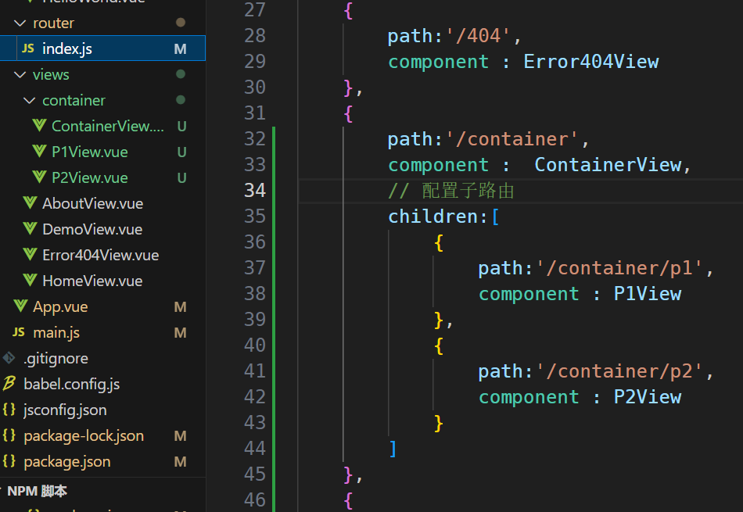Click the '/container/p2' path string
Screen dimensions: 743x512
[619, 371]
